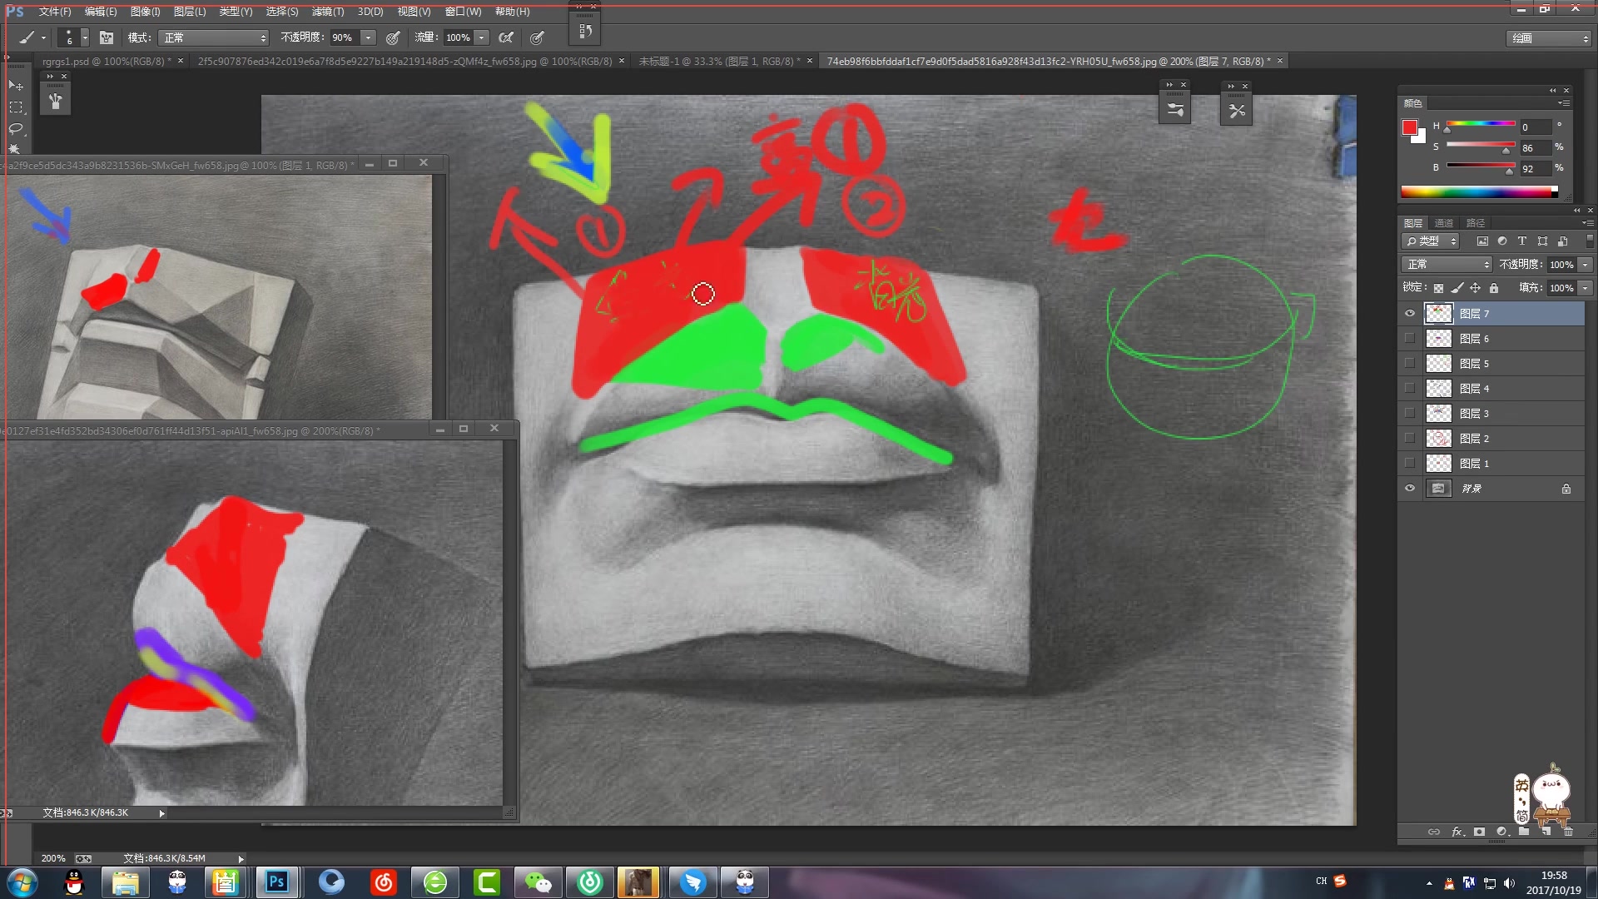Hide 图层 7 visibility eye

click(1410, 314)
